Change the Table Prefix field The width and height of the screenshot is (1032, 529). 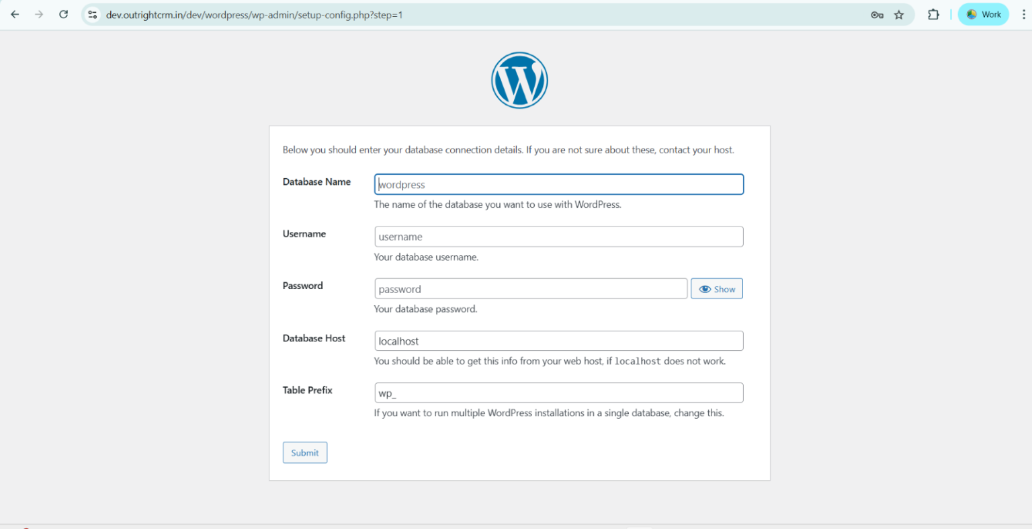pos(559,393)
